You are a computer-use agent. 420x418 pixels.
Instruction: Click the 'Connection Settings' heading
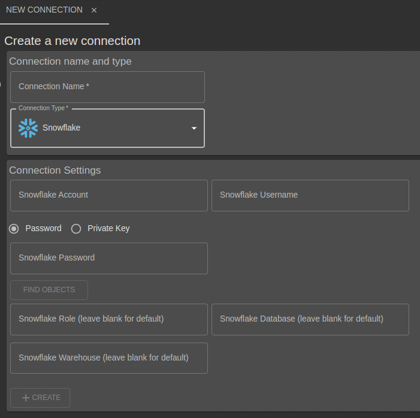(x=55, y=170)
